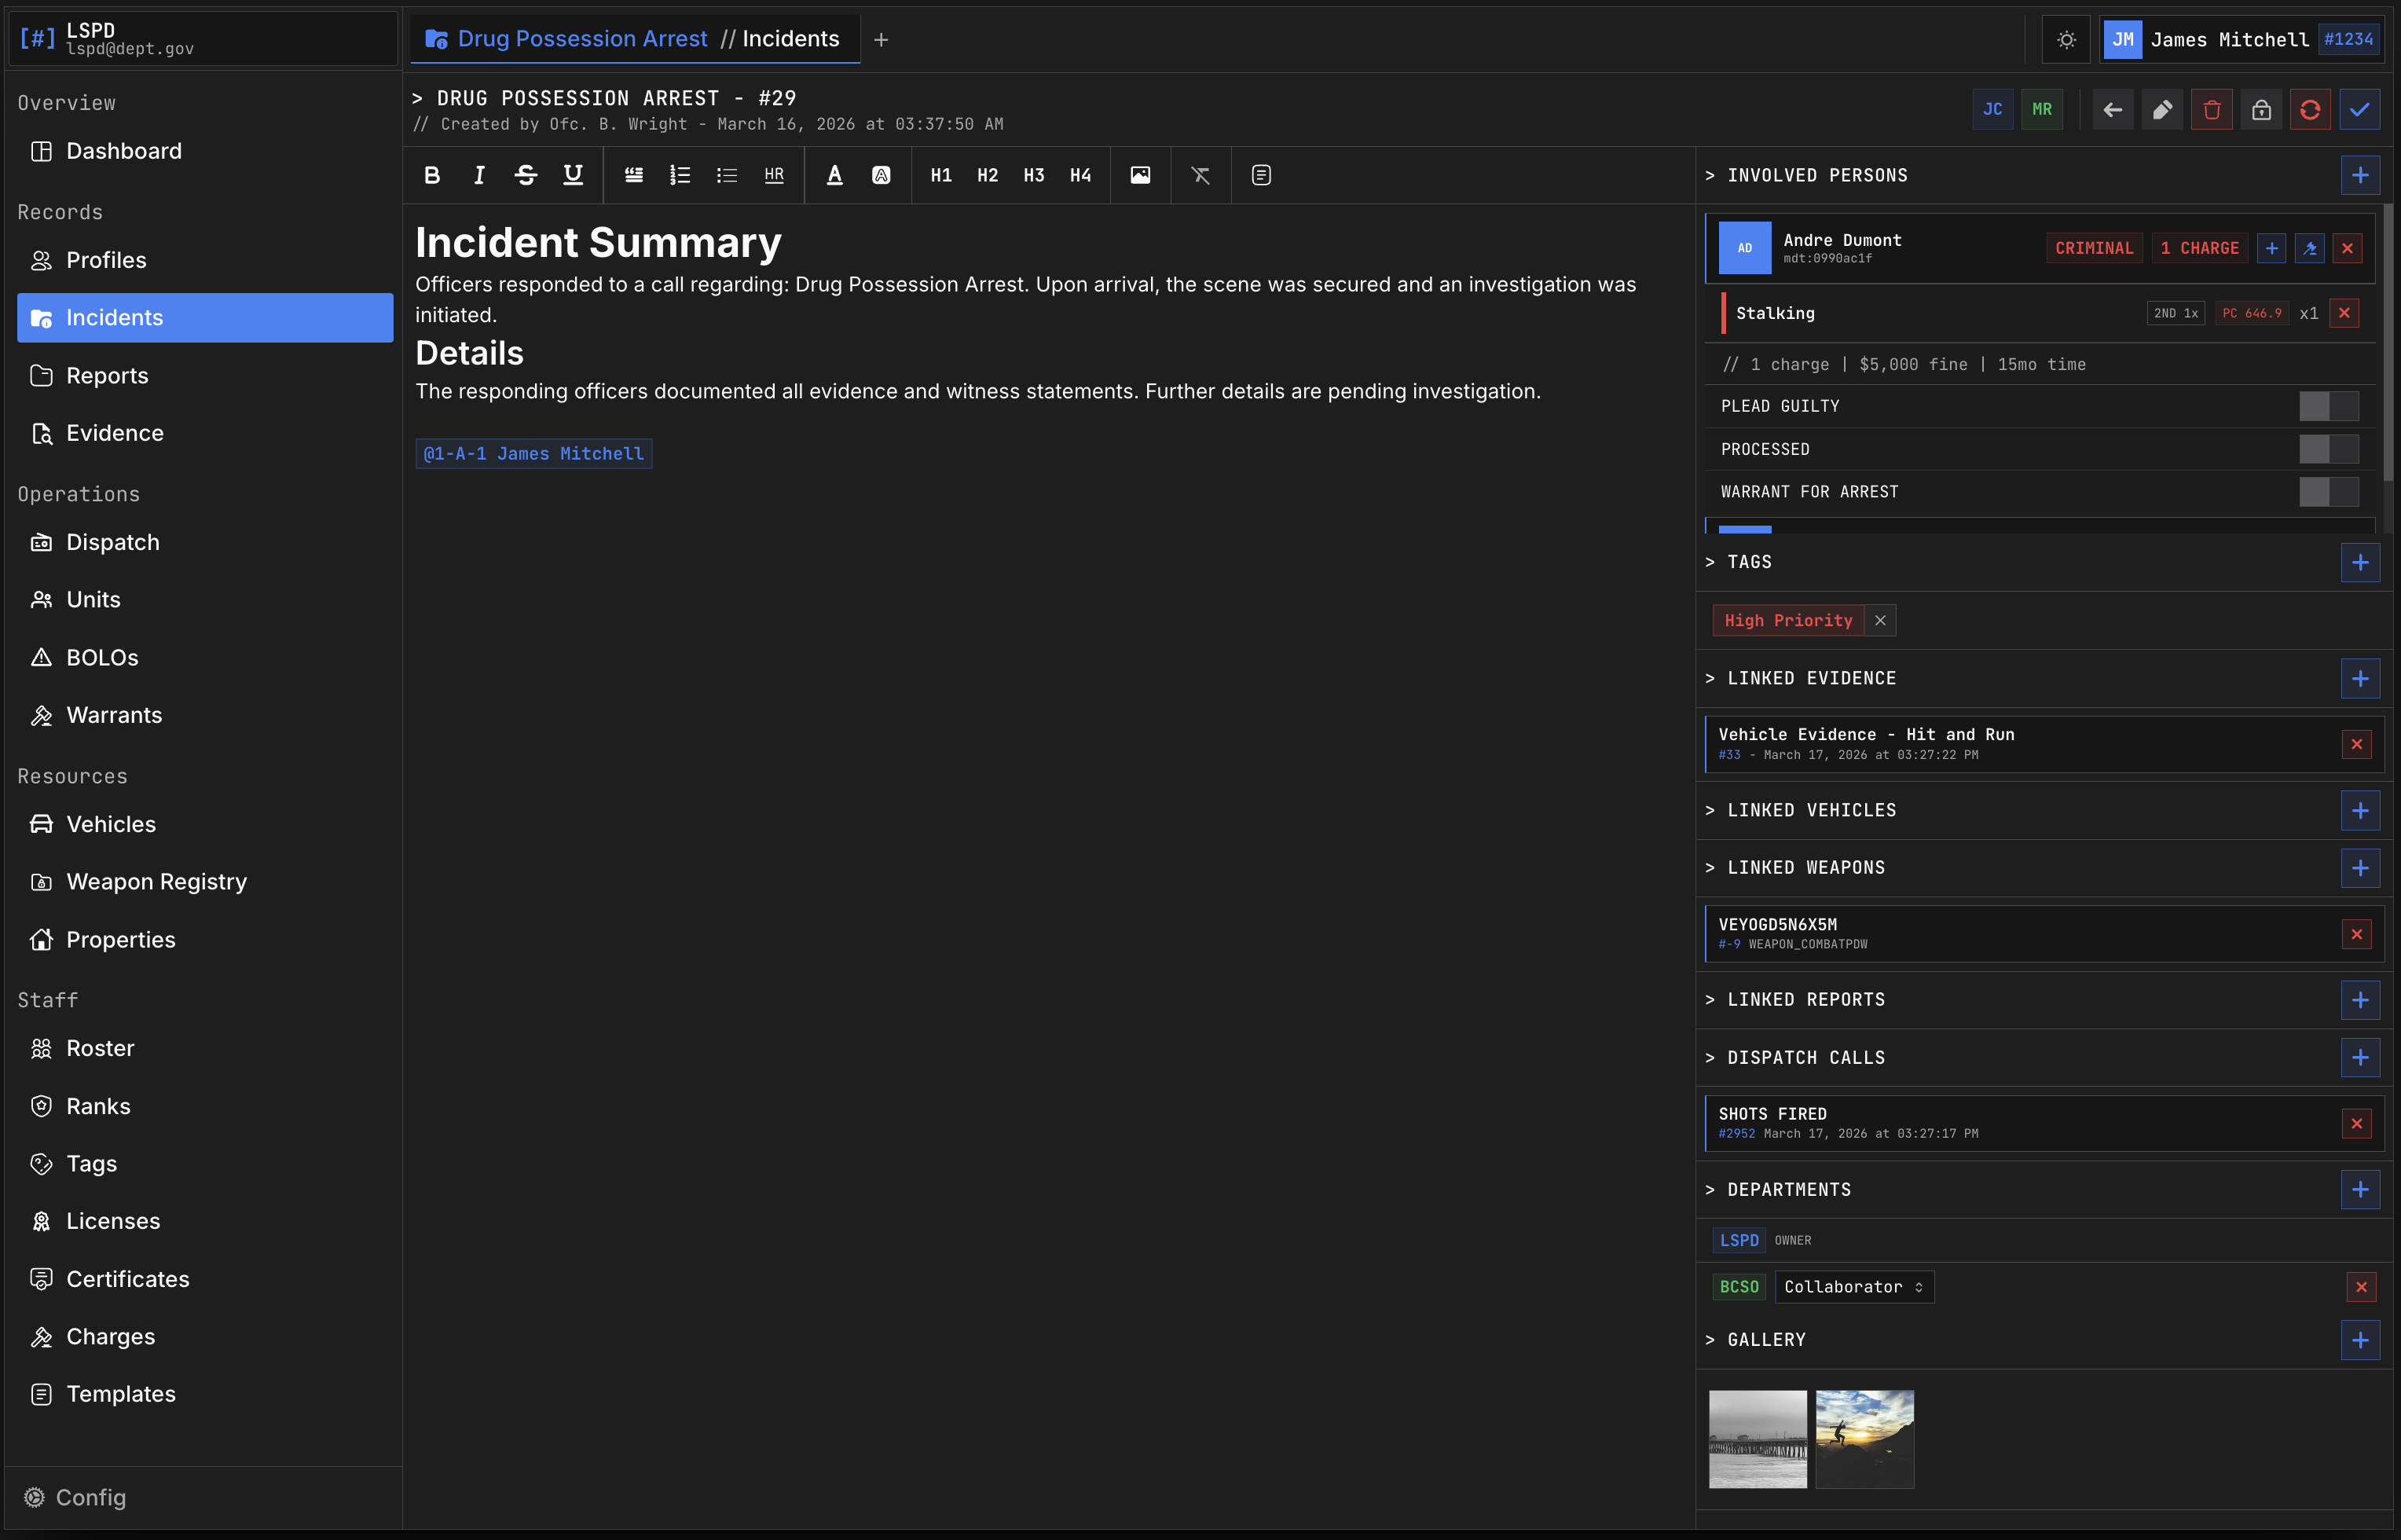Screen dimensions: 2401x1540
Task: Apply strikethrough formatting
Action: [x=525, y=175]
